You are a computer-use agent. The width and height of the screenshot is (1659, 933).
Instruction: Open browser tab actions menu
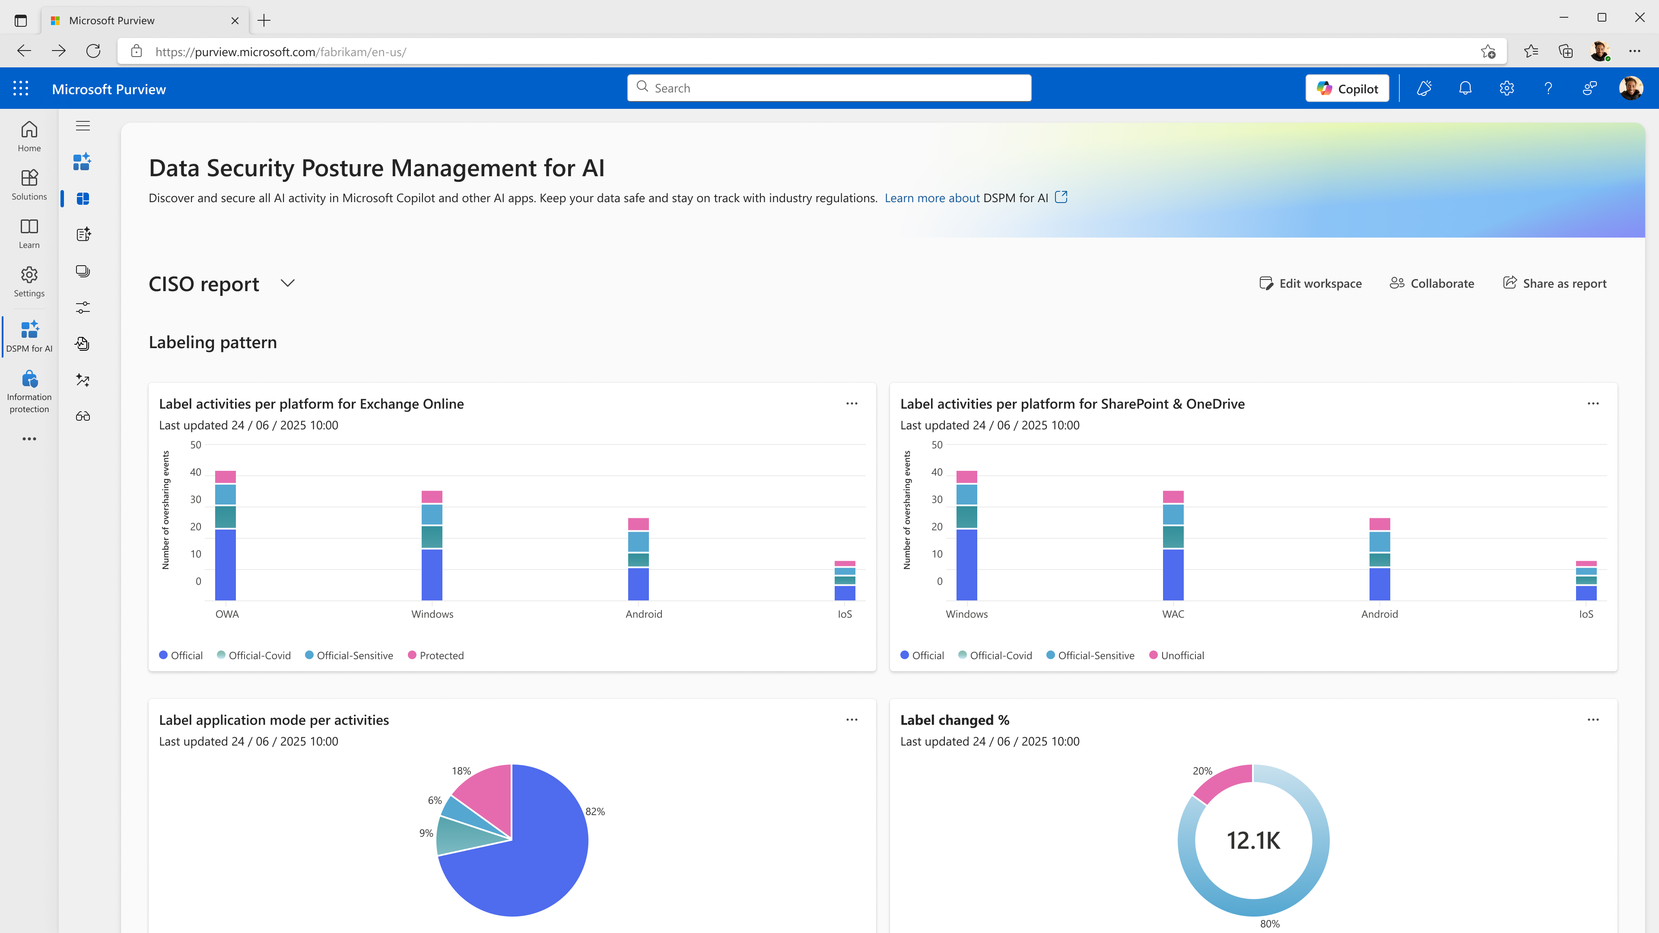[21, 21]
